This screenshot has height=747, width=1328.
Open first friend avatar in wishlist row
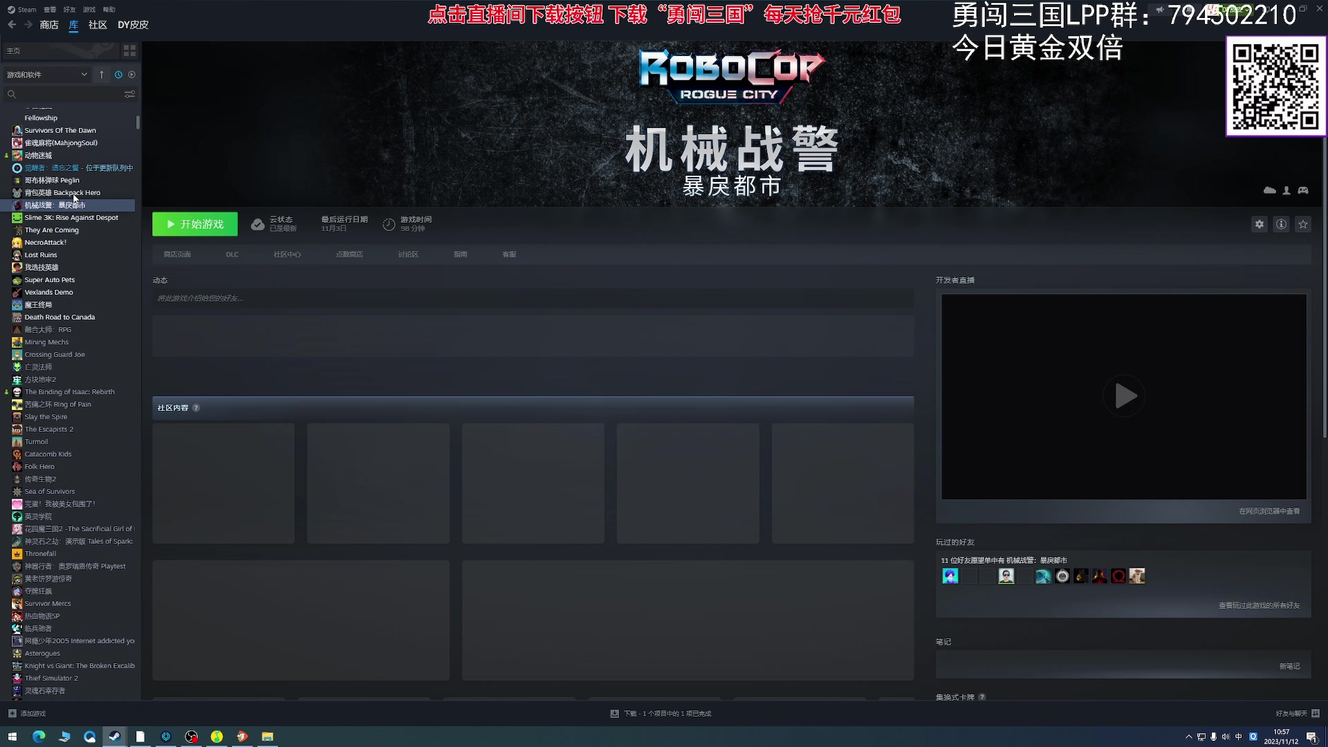pyautogui.click(x=950, y=576)
